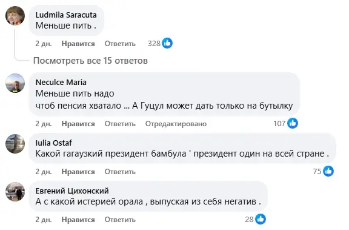Click the like reaction icon beside 107
This screenshot has width=349, height=230.
293,123
